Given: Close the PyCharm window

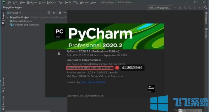Looking at the screenshot, I should pyautogui.click(x=204, y=2).
